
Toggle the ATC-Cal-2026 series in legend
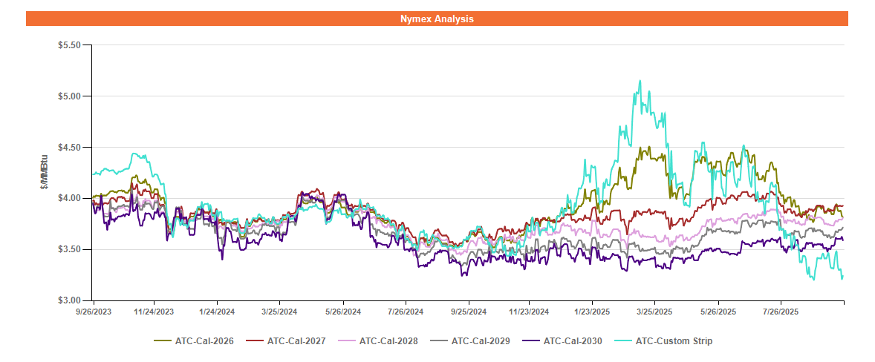[x=204, y=341]
